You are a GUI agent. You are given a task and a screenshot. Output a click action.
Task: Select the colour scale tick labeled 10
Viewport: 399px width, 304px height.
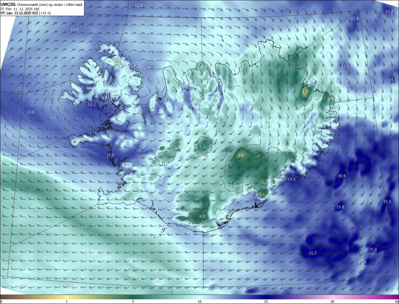coord(199,302)
